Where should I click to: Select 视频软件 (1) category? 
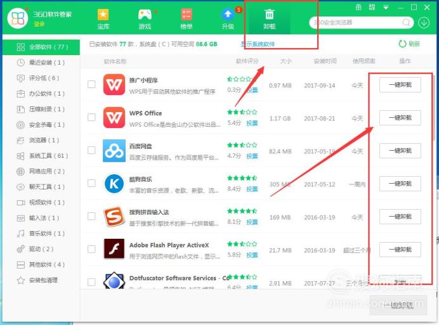[x=41, y=202]
